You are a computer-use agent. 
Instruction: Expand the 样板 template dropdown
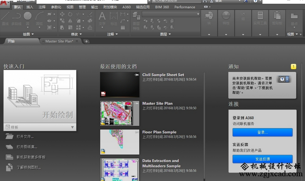point(72,127)
